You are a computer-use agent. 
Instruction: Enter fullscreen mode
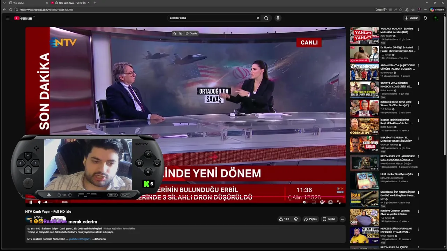(339, 202)
